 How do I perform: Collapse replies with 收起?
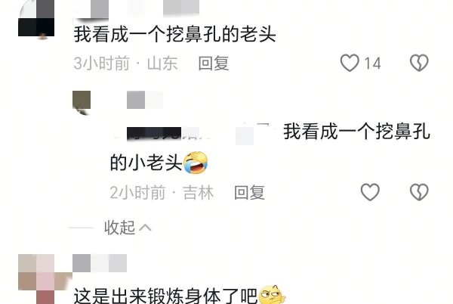[119, 228]
